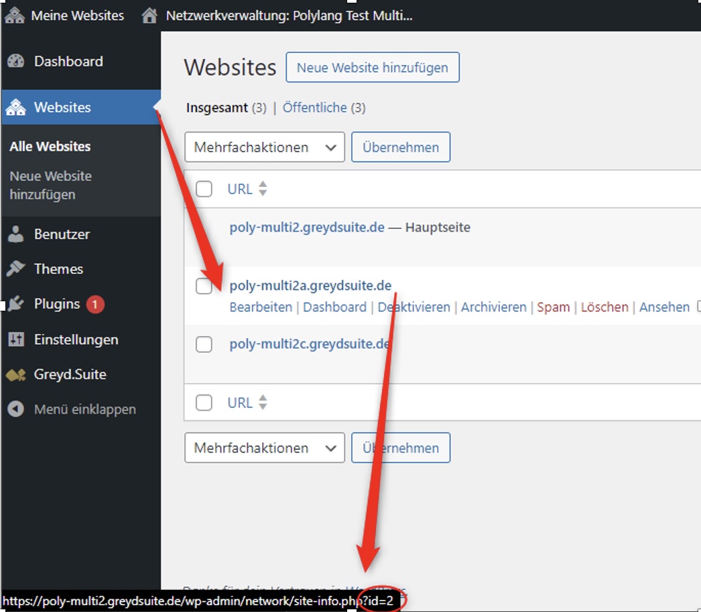Click the Menü einklappen arrow icon
This screenshot has height=612, width=701.
click(x=15, y=409)
